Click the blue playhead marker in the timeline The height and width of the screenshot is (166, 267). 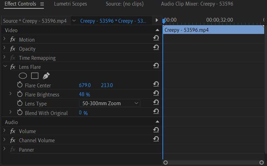click(163, 21)
